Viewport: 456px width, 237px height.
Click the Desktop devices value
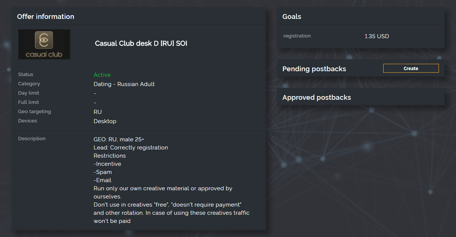(105, 121)
